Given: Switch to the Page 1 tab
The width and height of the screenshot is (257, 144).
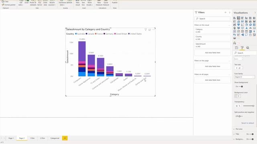Looking at the screenshot, I should click(11, 138).
